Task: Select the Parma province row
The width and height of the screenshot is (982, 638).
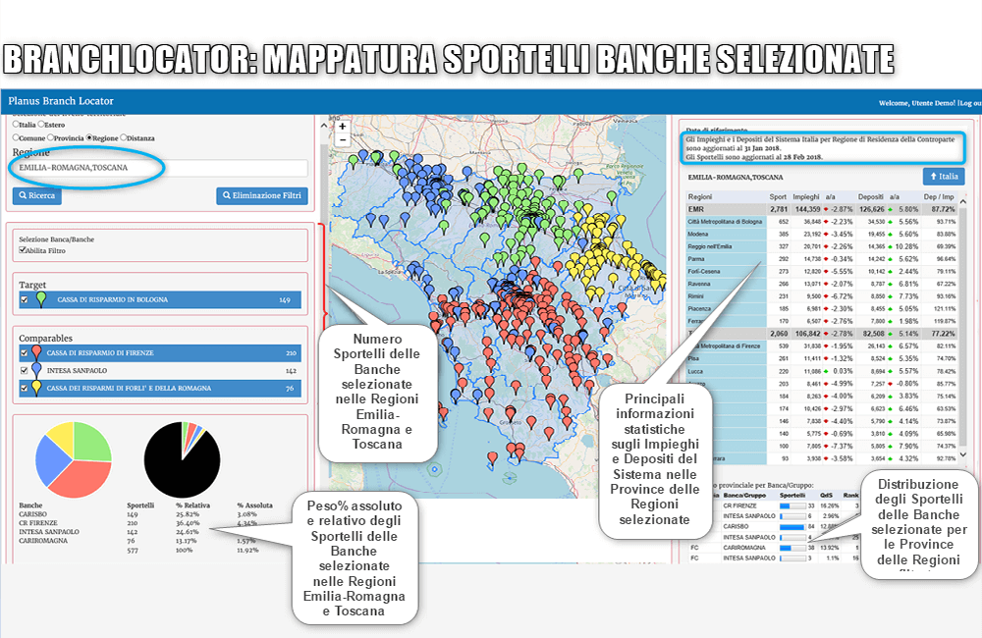Action: 822,259
